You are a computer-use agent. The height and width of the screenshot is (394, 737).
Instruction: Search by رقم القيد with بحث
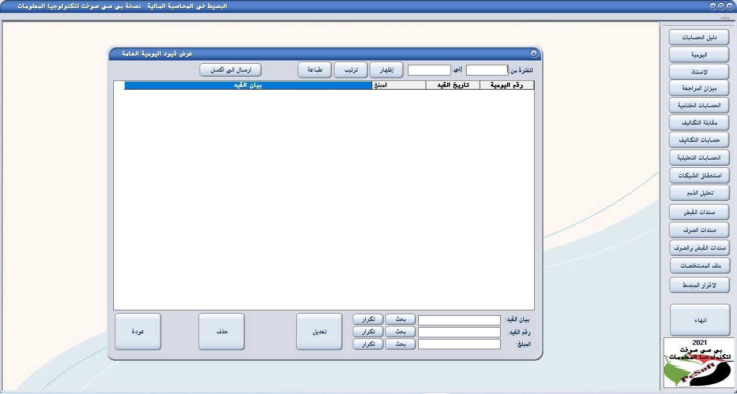[400, 332]
